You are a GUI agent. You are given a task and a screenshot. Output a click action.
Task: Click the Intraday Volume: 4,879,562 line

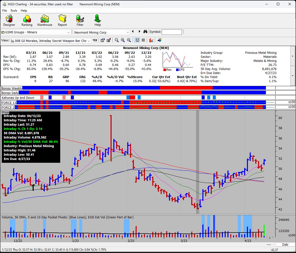(25, 137)
